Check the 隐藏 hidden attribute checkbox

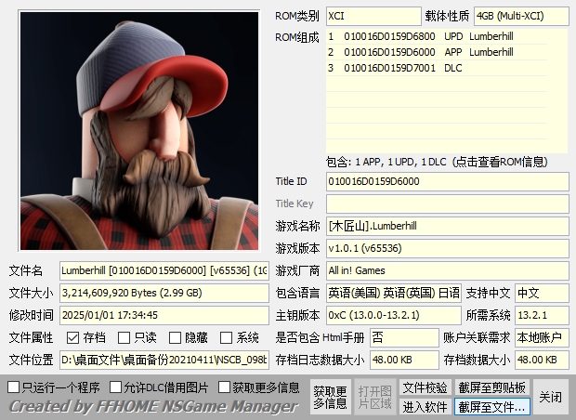(x=175, y=337)
